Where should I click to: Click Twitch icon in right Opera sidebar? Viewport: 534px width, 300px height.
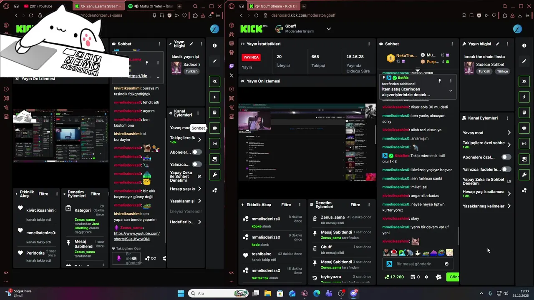[232, 66]
